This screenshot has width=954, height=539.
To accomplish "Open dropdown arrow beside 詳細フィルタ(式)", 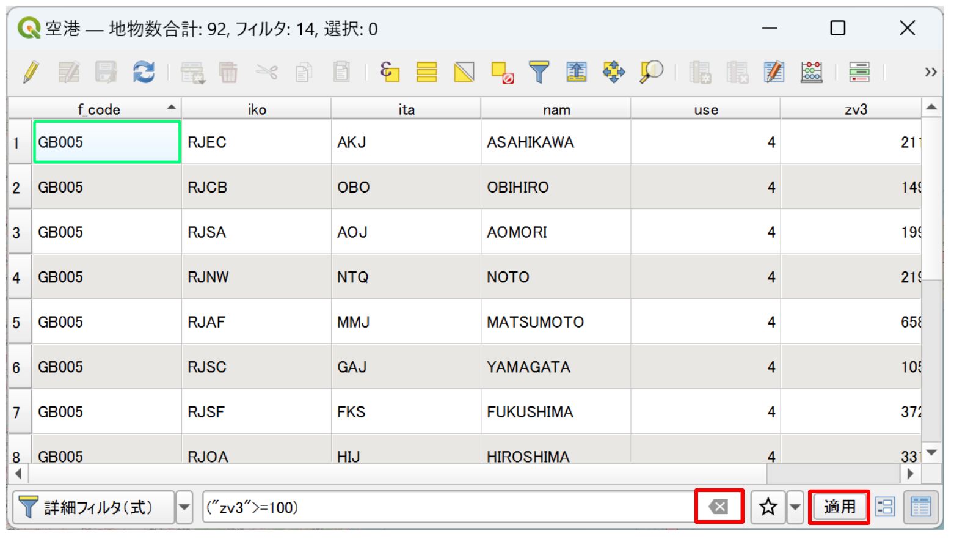I will (x=184, y=507).
